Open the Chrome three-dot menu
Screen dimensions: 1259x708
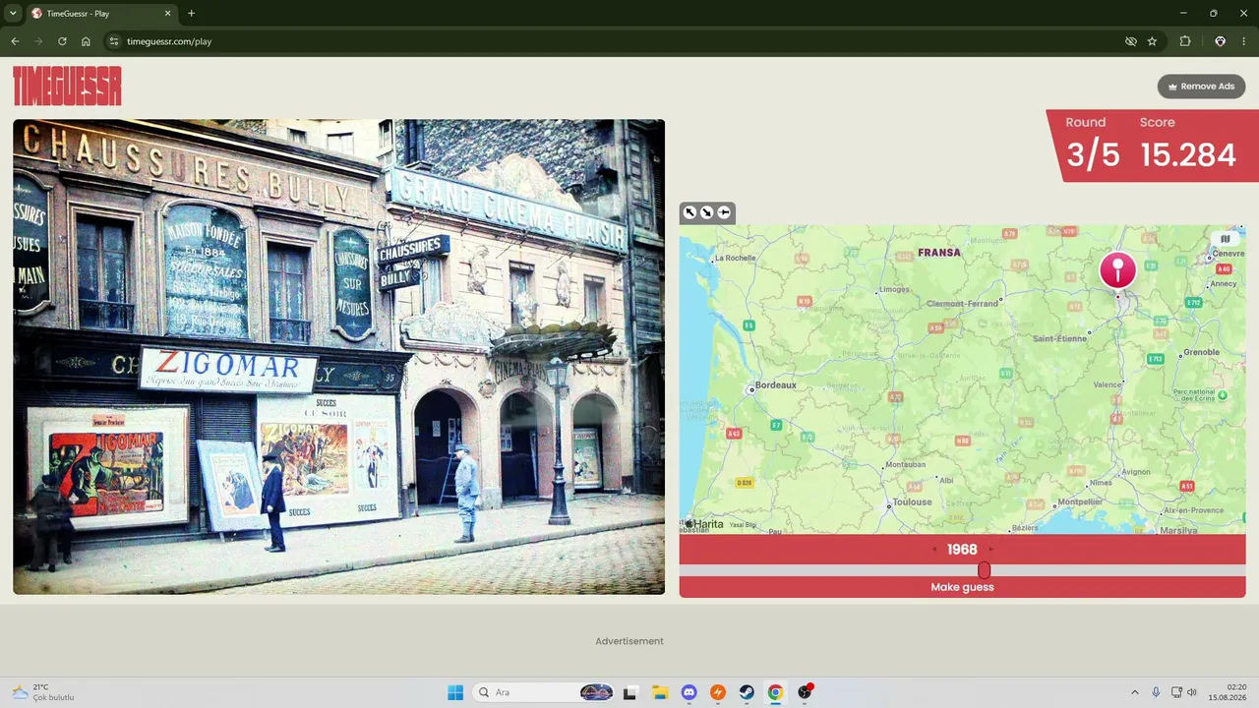click(1243, 41)
